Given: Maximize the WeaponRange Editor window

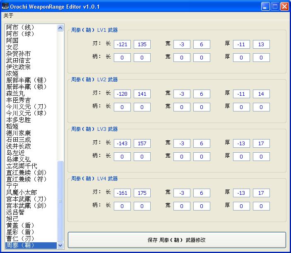Looking at the screenshot, I should (275, 7).
